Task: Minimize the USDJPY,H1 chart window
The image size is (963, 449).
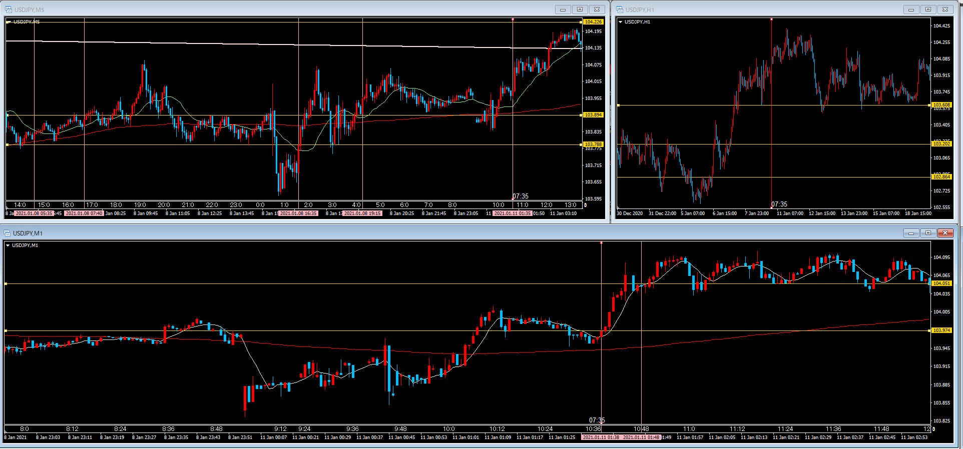Action: pyautogui.click(x=911, y=9)
